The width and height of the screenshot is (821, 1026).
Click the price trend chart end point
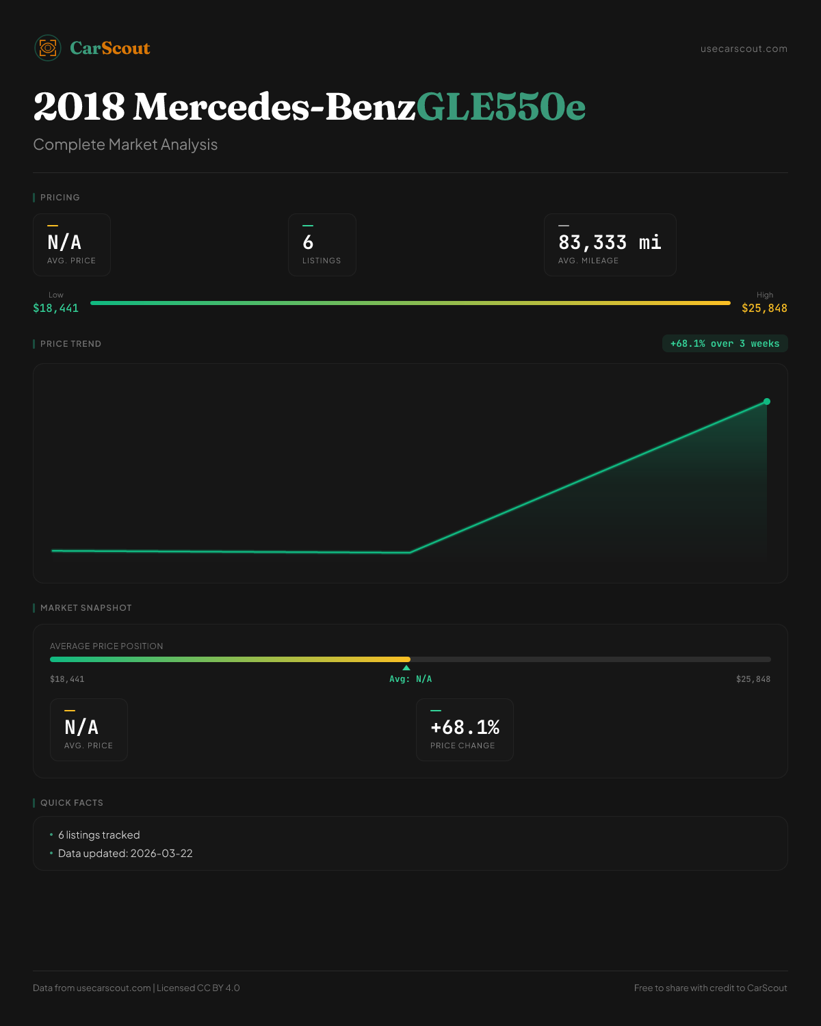(767, 402)
